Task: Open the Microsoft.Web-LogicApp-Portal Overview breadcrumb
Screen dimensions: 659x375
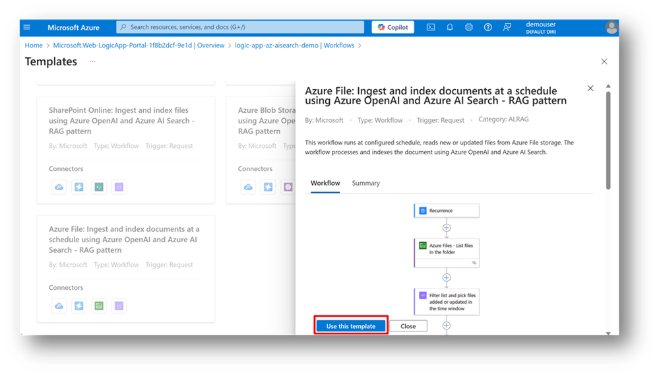Action: (x=139, y=46)
